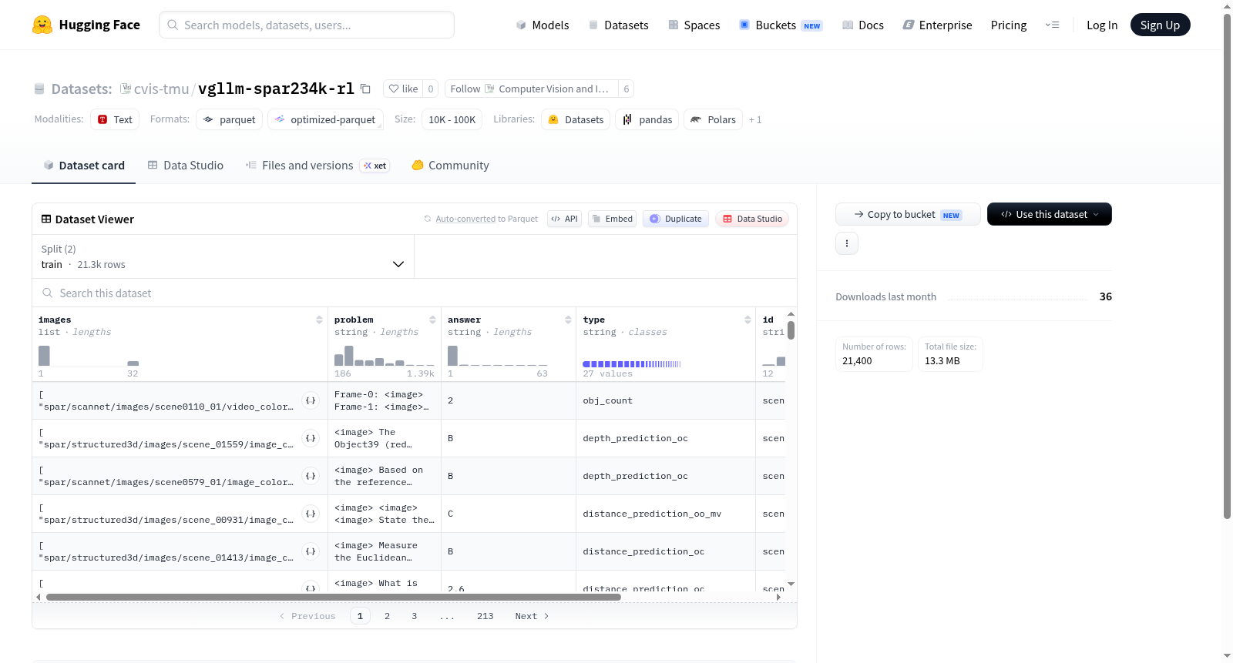Click the Duplicate button
The image size is (1233, 663).
point(676,219)
